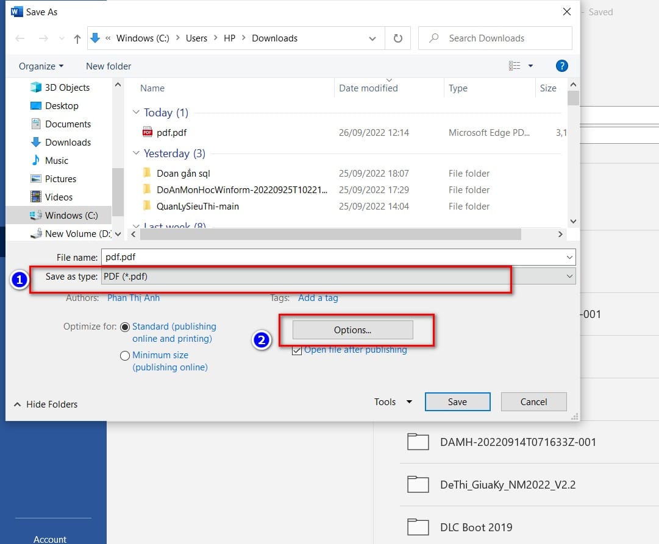This screenshot has width=659, height=544.
Task: Click horizontal scroll right arrow
Action: [560, 235]
